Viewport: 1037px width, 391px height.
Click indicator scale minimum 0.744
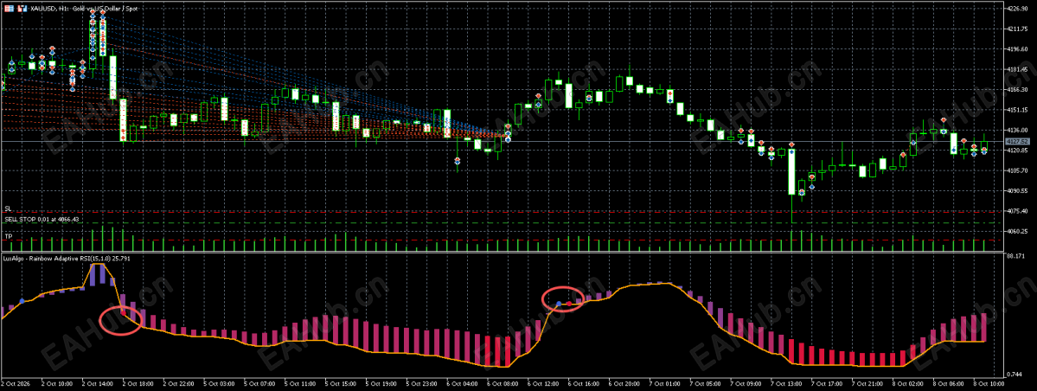(1013, 375)
